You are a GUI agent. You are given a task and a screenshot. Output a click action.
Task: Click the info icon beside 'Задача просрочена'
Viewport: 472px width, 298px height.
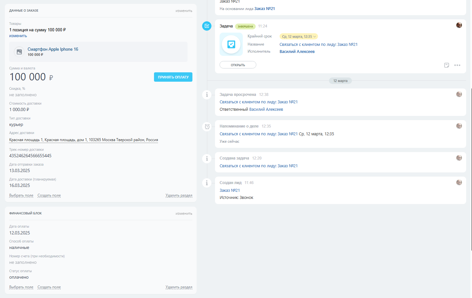point(207,95)
